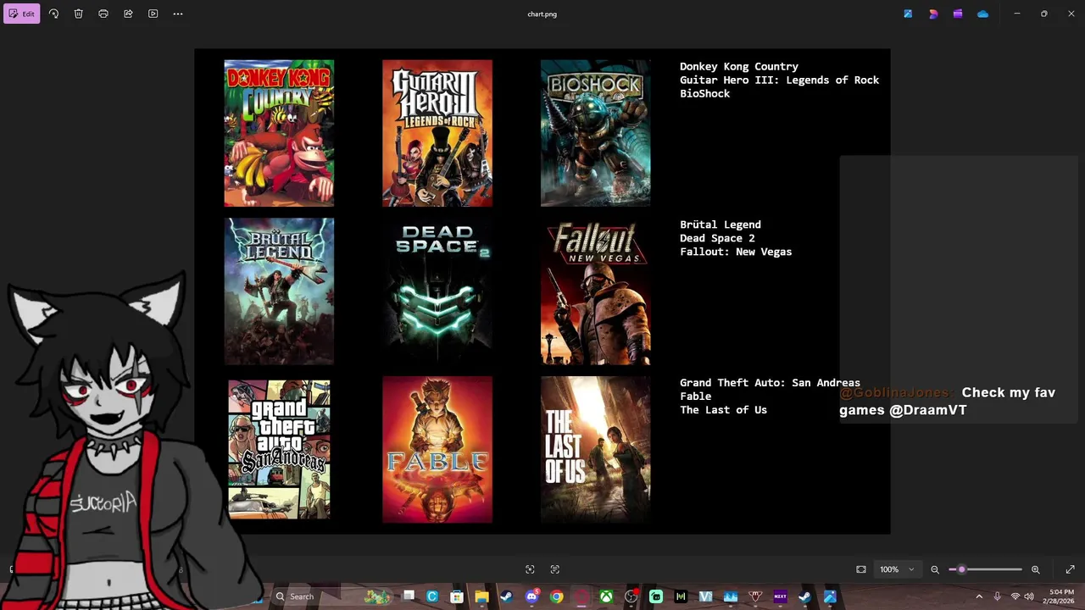Screen dimensions: 1085x610
Task: Start slideshow with the play icon
Action: (x=153, y=14)
